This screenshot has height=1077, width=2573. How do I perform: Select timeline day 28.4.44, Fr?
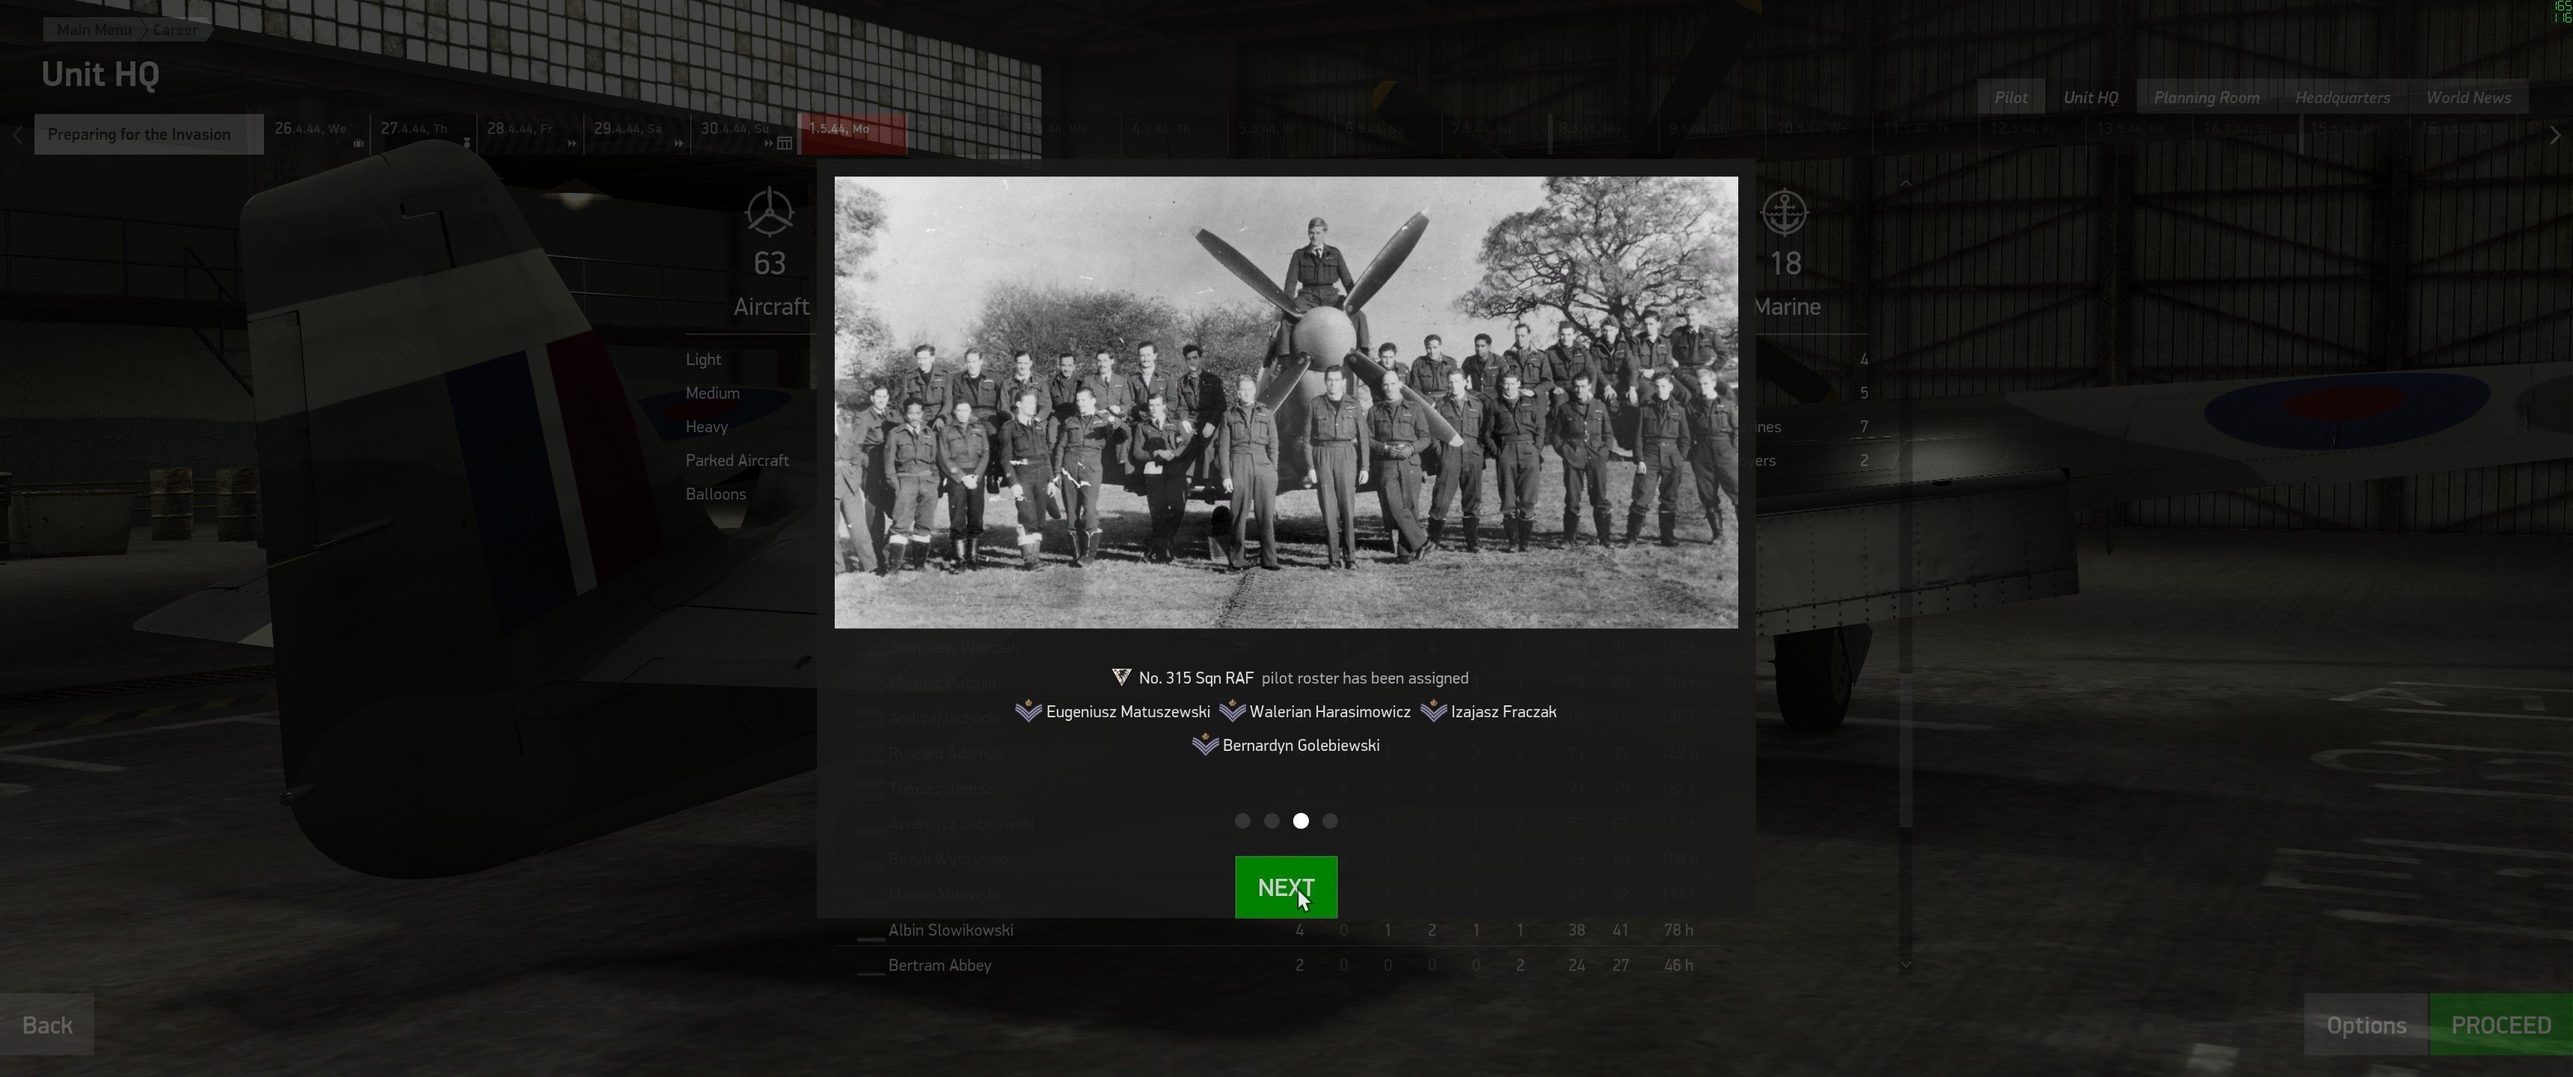[530, 134]
